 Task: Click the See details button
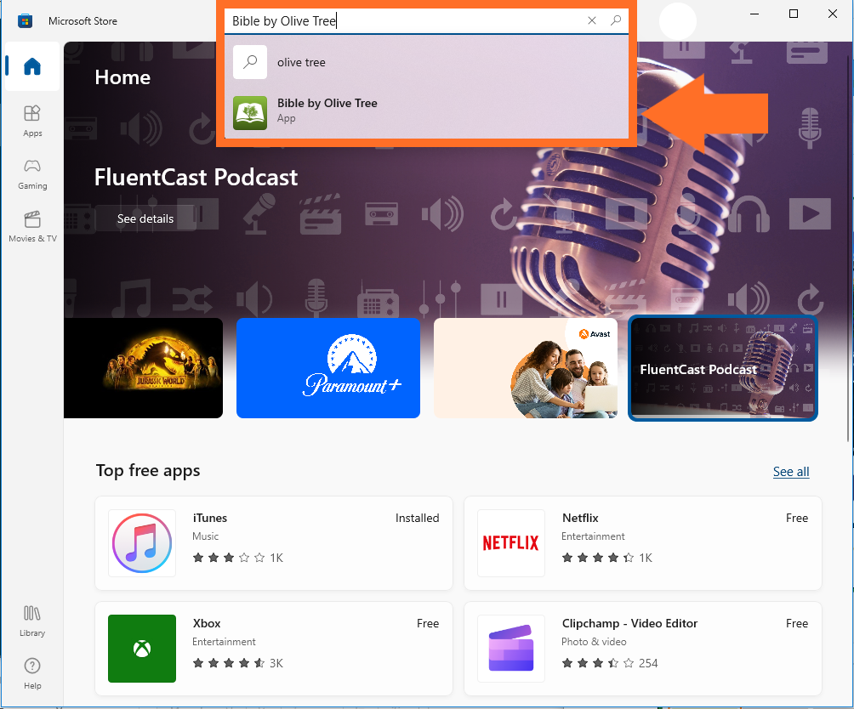pyautogui.click(x=145, y=218)
